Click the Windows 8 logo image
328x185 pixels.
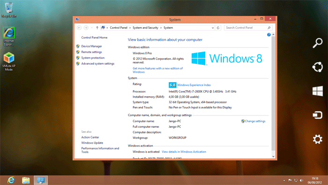click(227, 58)
